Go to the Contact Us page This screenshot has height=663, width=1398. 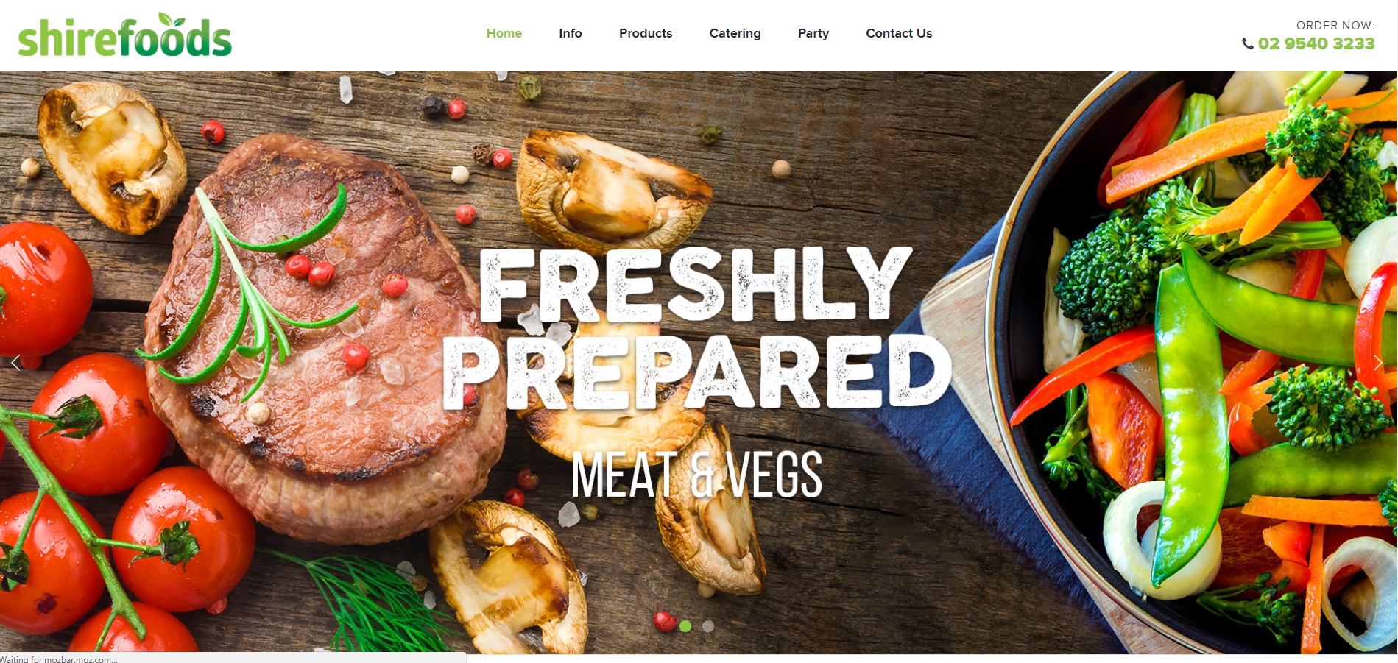click(x=899, y=33)
